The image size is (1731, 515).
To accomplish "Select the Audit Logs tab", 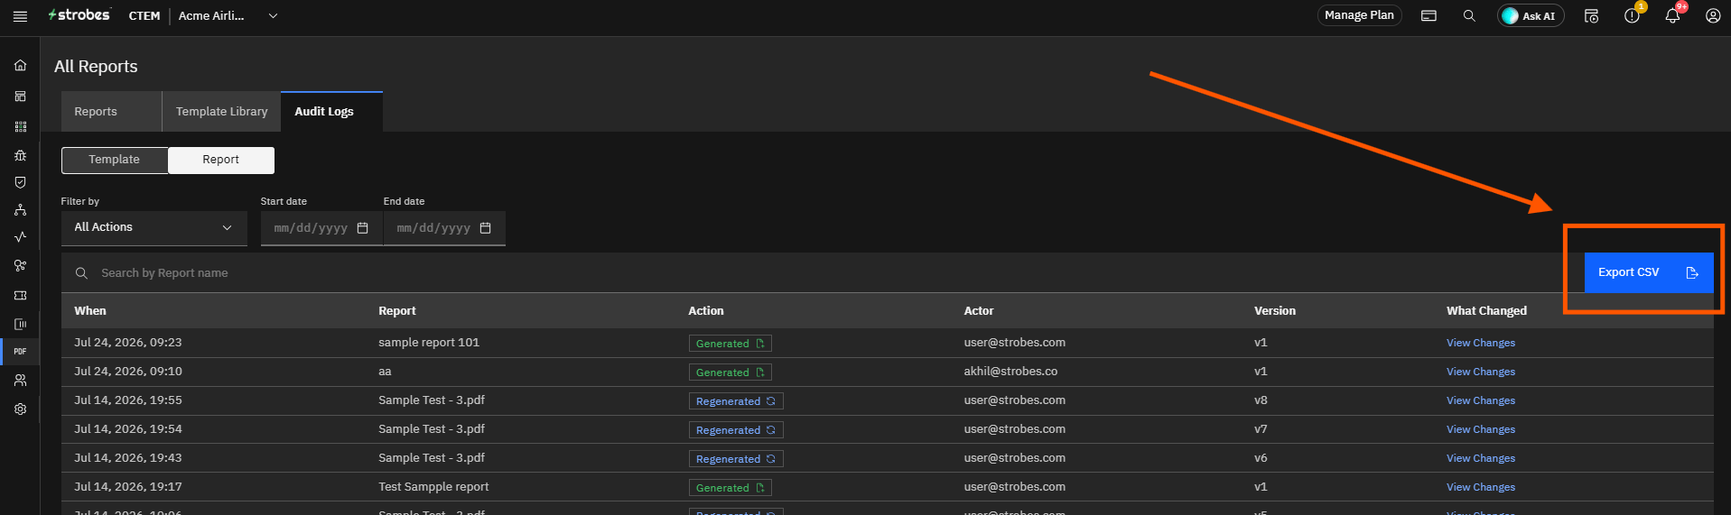I will coord(331,112).
